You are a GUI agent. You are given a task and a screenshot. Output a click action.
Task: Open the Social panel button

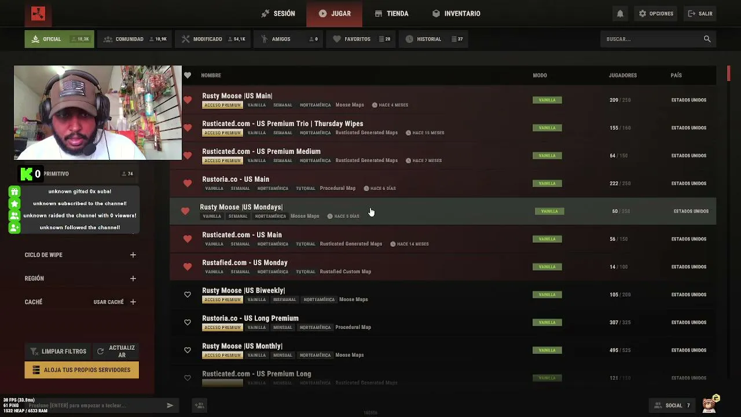tap(672, 405)
